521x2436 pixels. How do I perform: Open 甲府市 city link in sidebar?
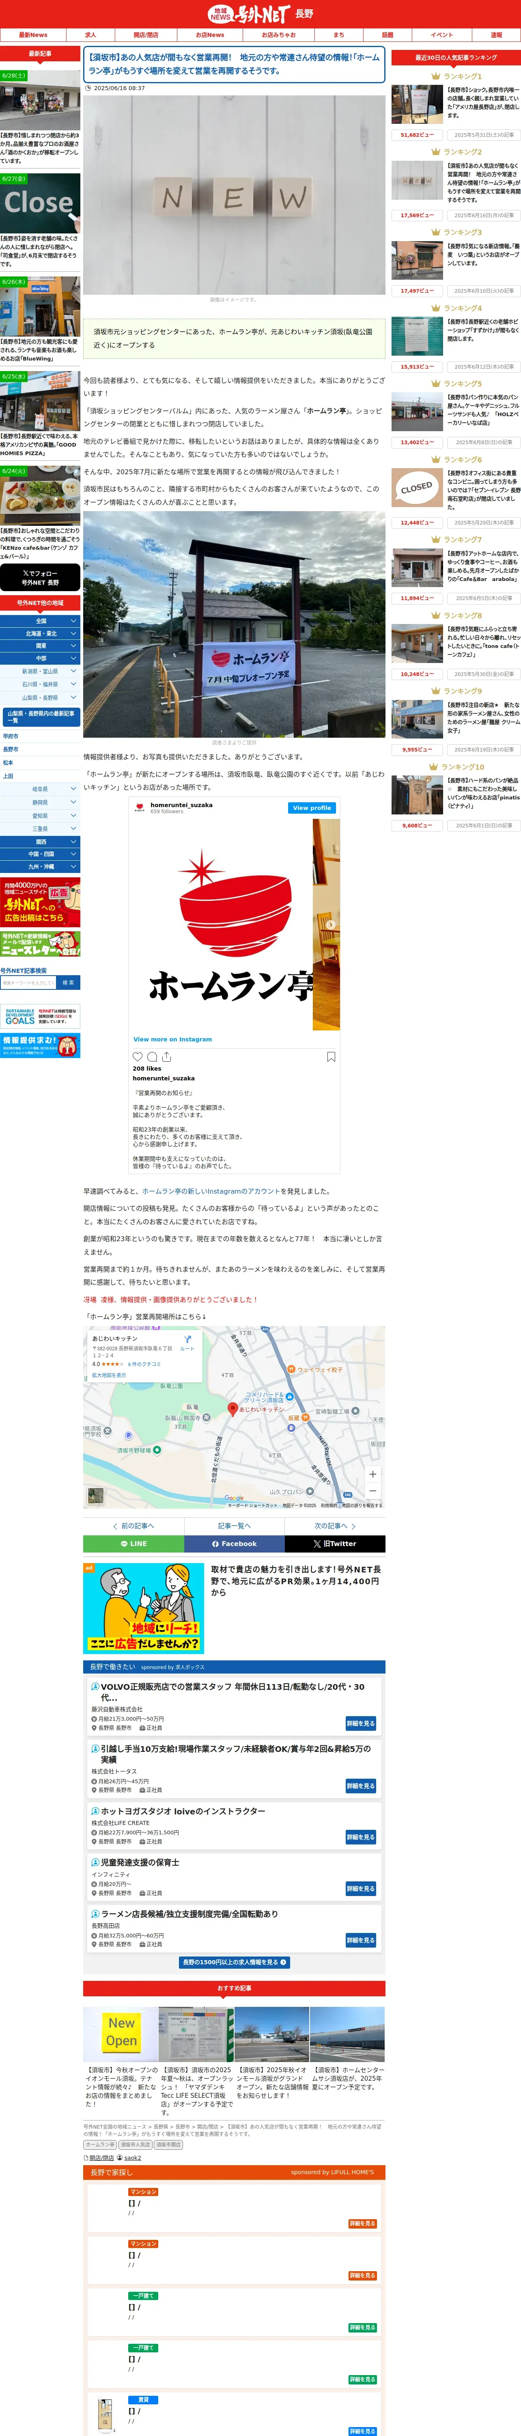(x=11, y=736)
